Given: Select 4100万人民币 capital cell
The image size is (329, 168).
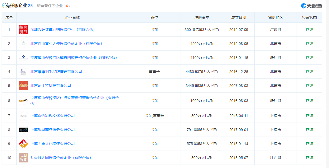Looking at the screenshot, I should tap(202, 58).
